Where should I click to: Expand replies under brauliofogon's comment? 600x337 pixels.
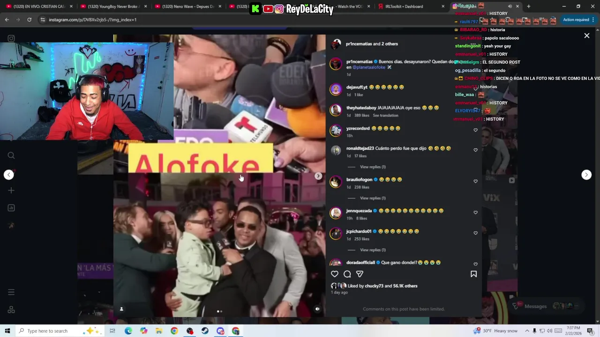[x=373, y=198]
